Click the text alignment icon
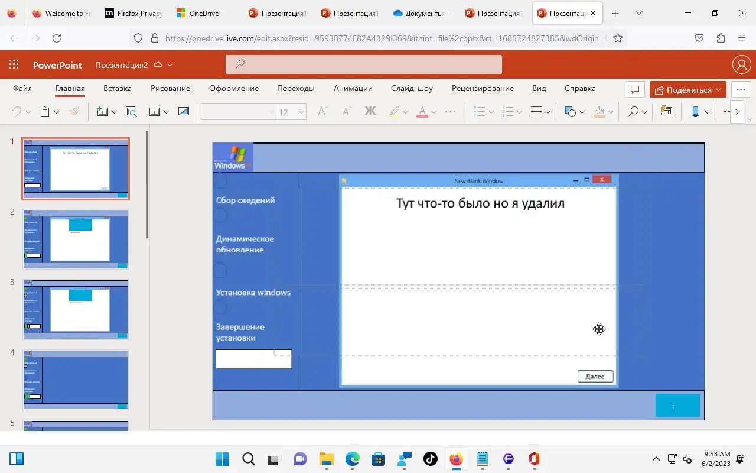Screen dimensions: 756x473 click(x=536, y=111)
